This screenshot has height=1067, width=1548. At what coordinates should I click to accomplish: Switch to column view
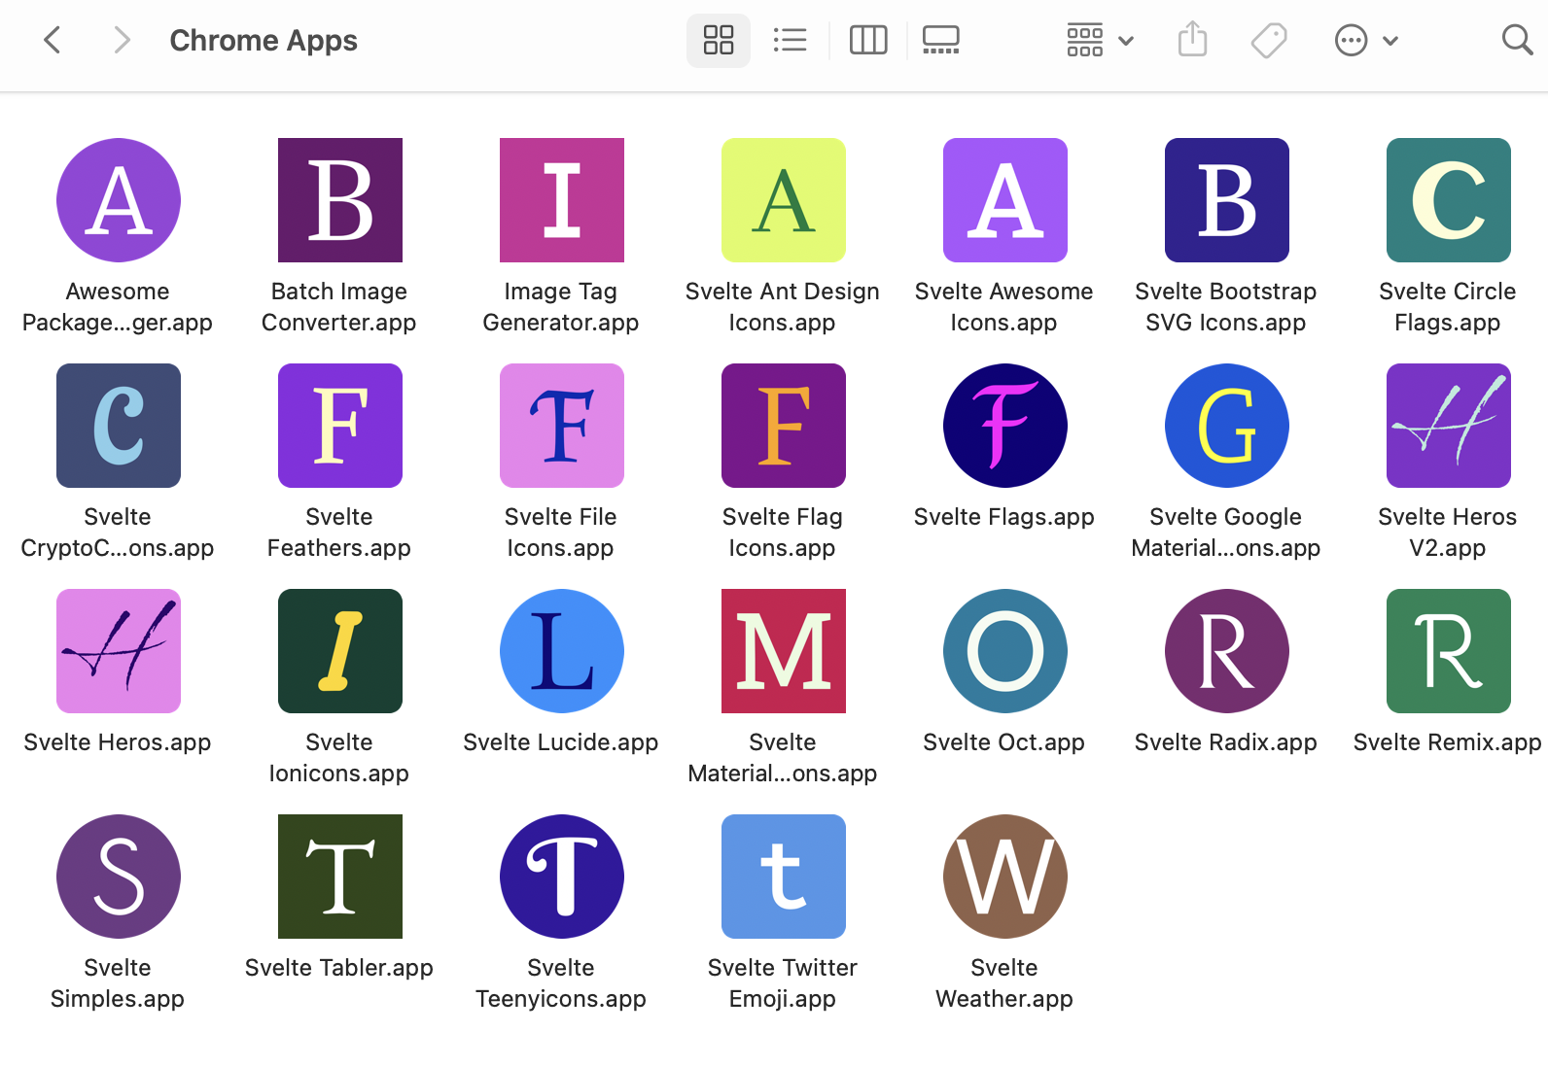[868, 40]
